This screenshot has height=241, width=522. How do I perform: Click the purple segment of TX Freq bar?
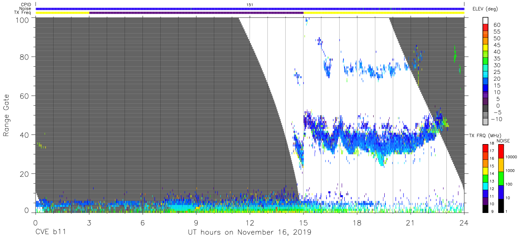click(196, 13)
